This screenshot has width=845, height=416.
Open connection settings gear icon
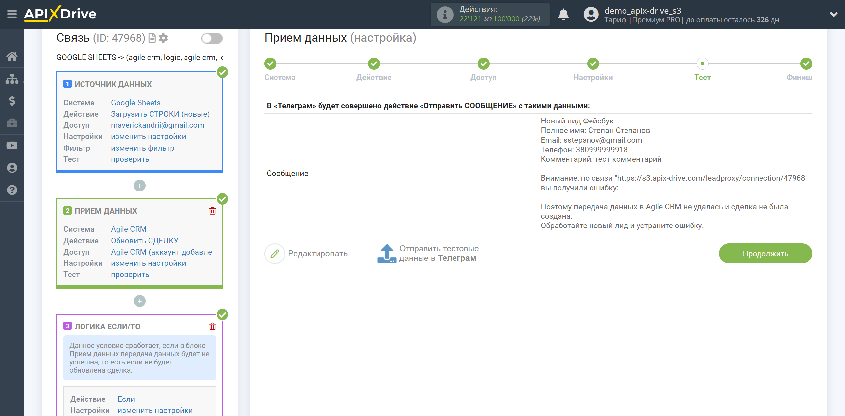[163, 38]
